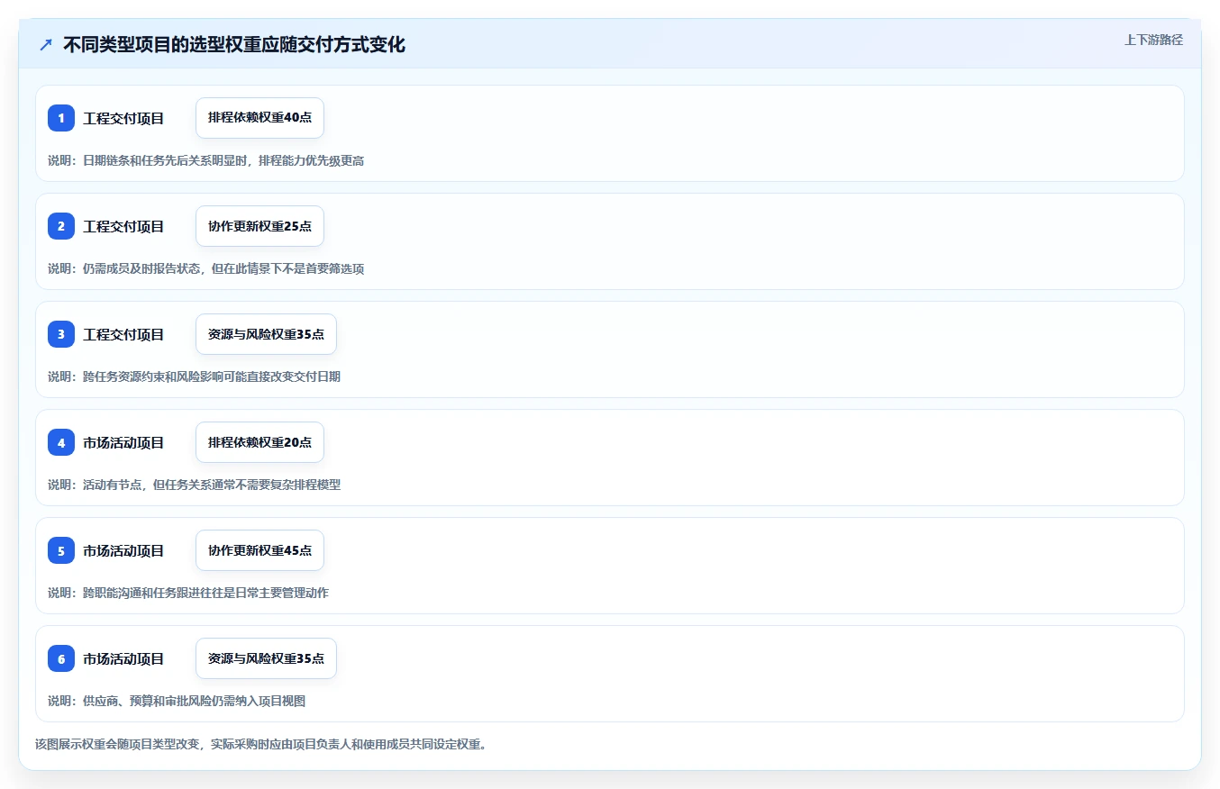Click the 排程依赖权重20点 chip
This screenshot has height=789, width=1220.
click(259, 442)
